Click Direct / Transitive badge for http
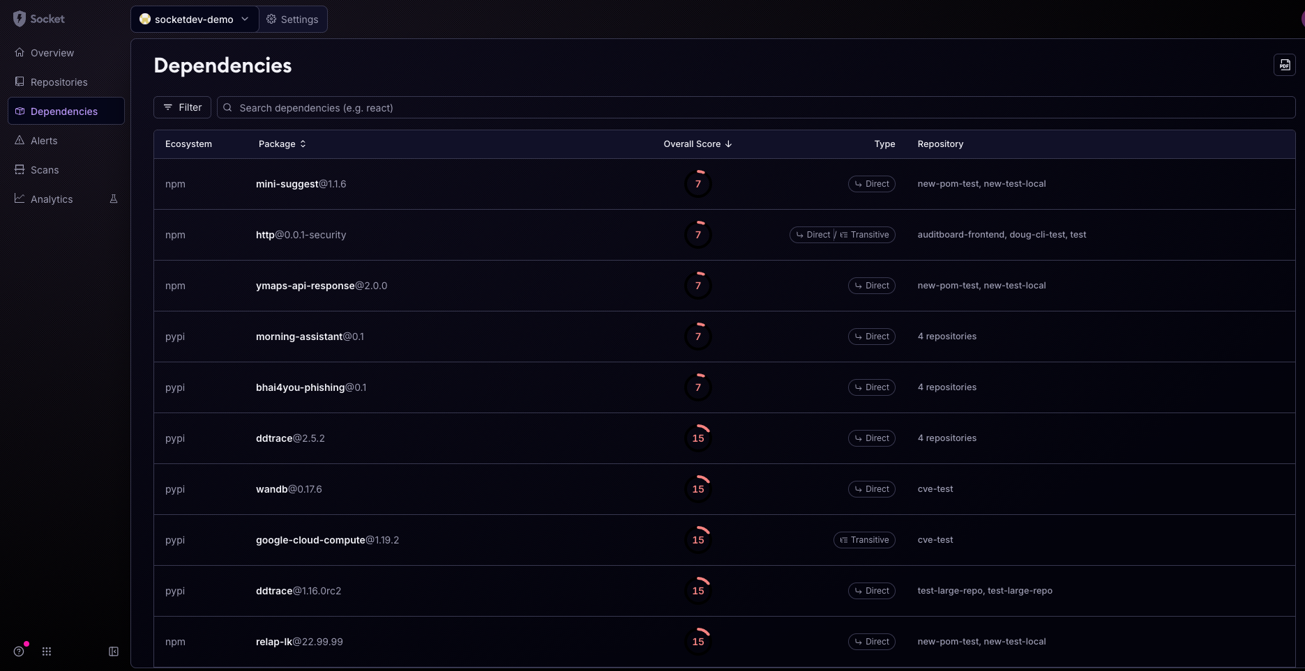Viewport: 1305px width, 671px height. [x=843, y=235]
